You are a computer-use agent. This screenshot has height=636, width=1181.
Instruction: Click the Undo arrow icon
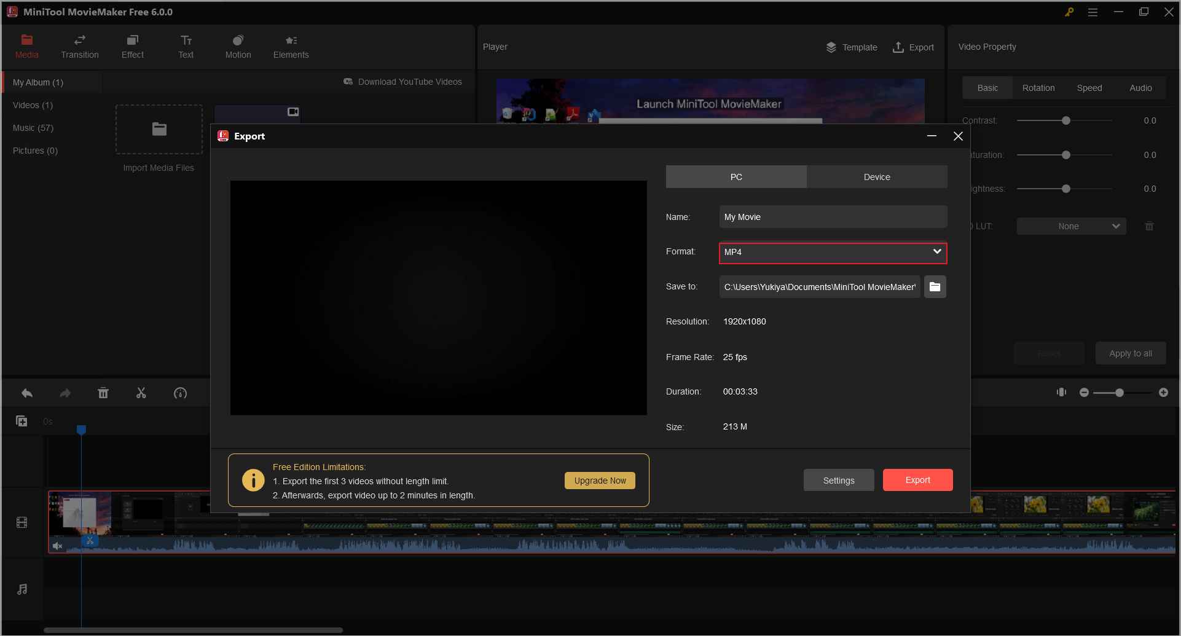(27, 393)
